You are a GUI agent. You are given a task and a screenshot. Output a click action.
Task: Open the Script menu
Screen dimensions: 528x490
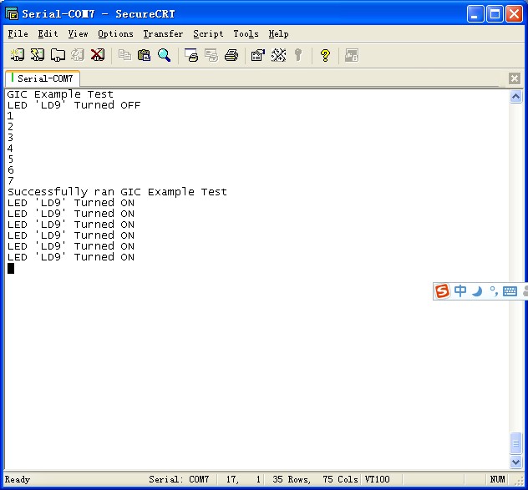[208, 34]
